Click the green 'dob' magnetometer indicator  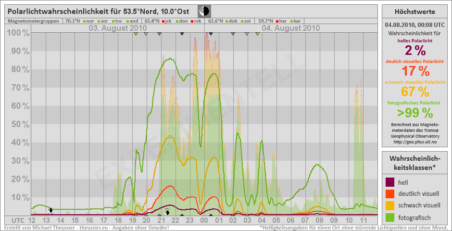(227, 21)
